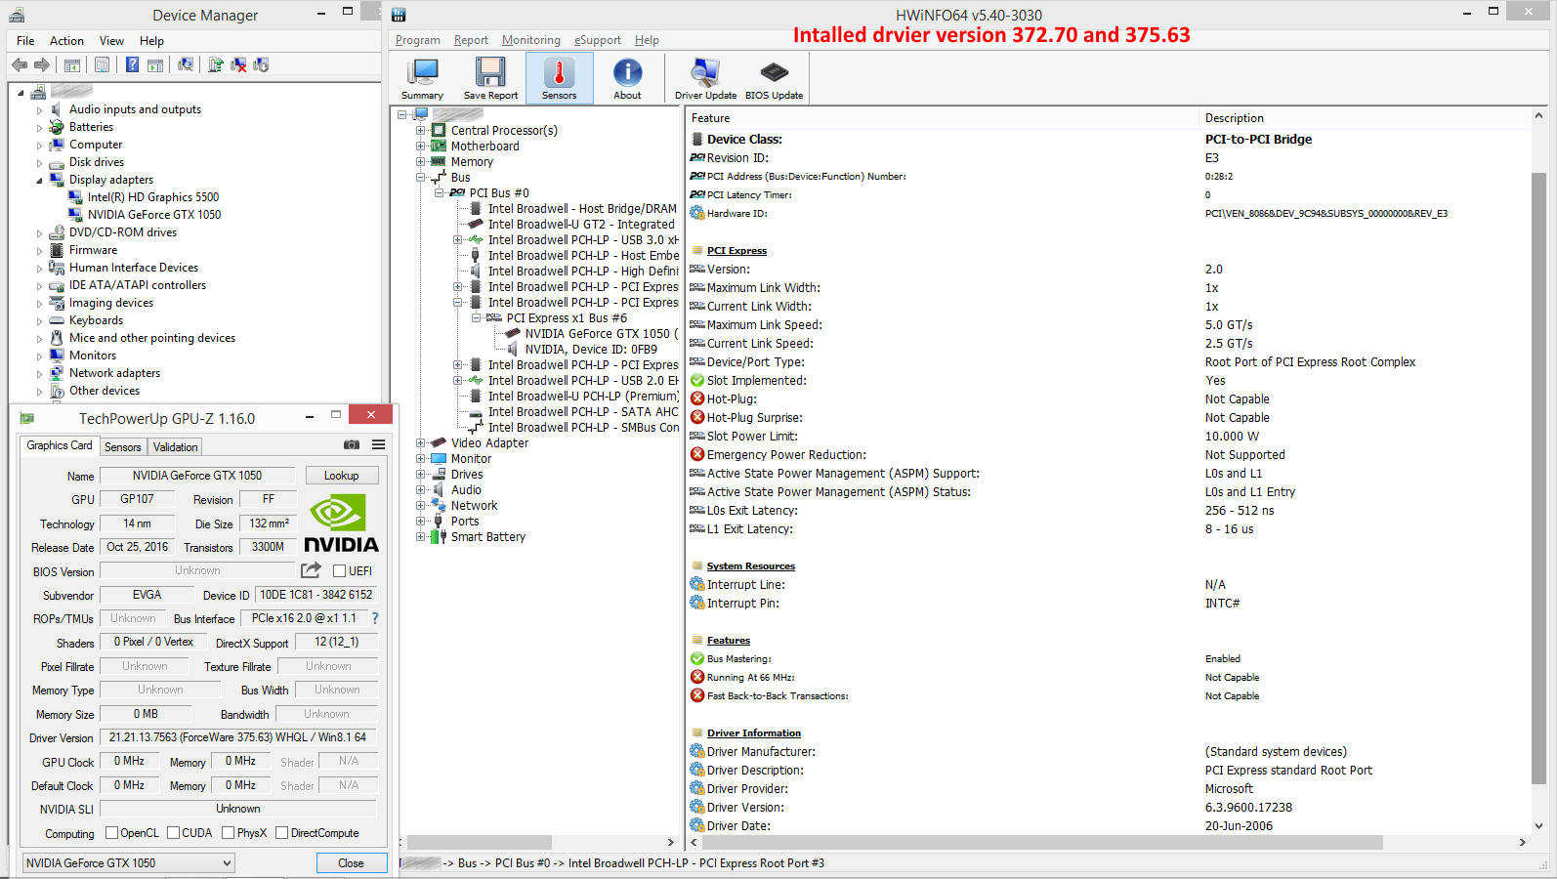Open the GPU-Z hamburger menu
The height and width of the screenshot is (879, 1557).
tap(378, 444)
